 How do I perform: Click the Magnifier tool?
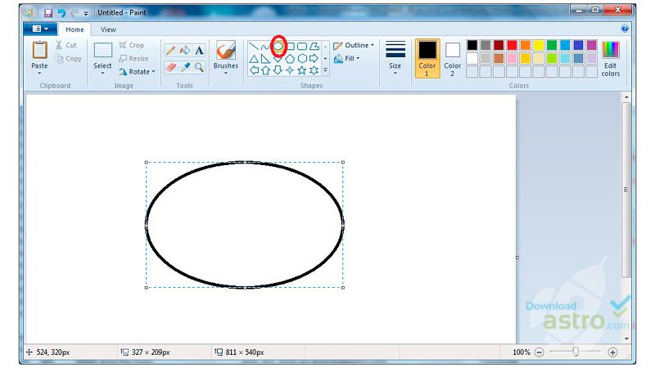(199, 67)
